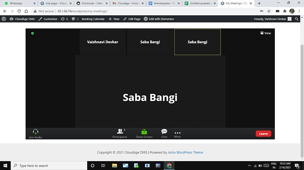Screen dimensions: 304x170
Task: Open Chrome from the Windows taskbar
Action: pyautogui.click(x=169, y=166)
